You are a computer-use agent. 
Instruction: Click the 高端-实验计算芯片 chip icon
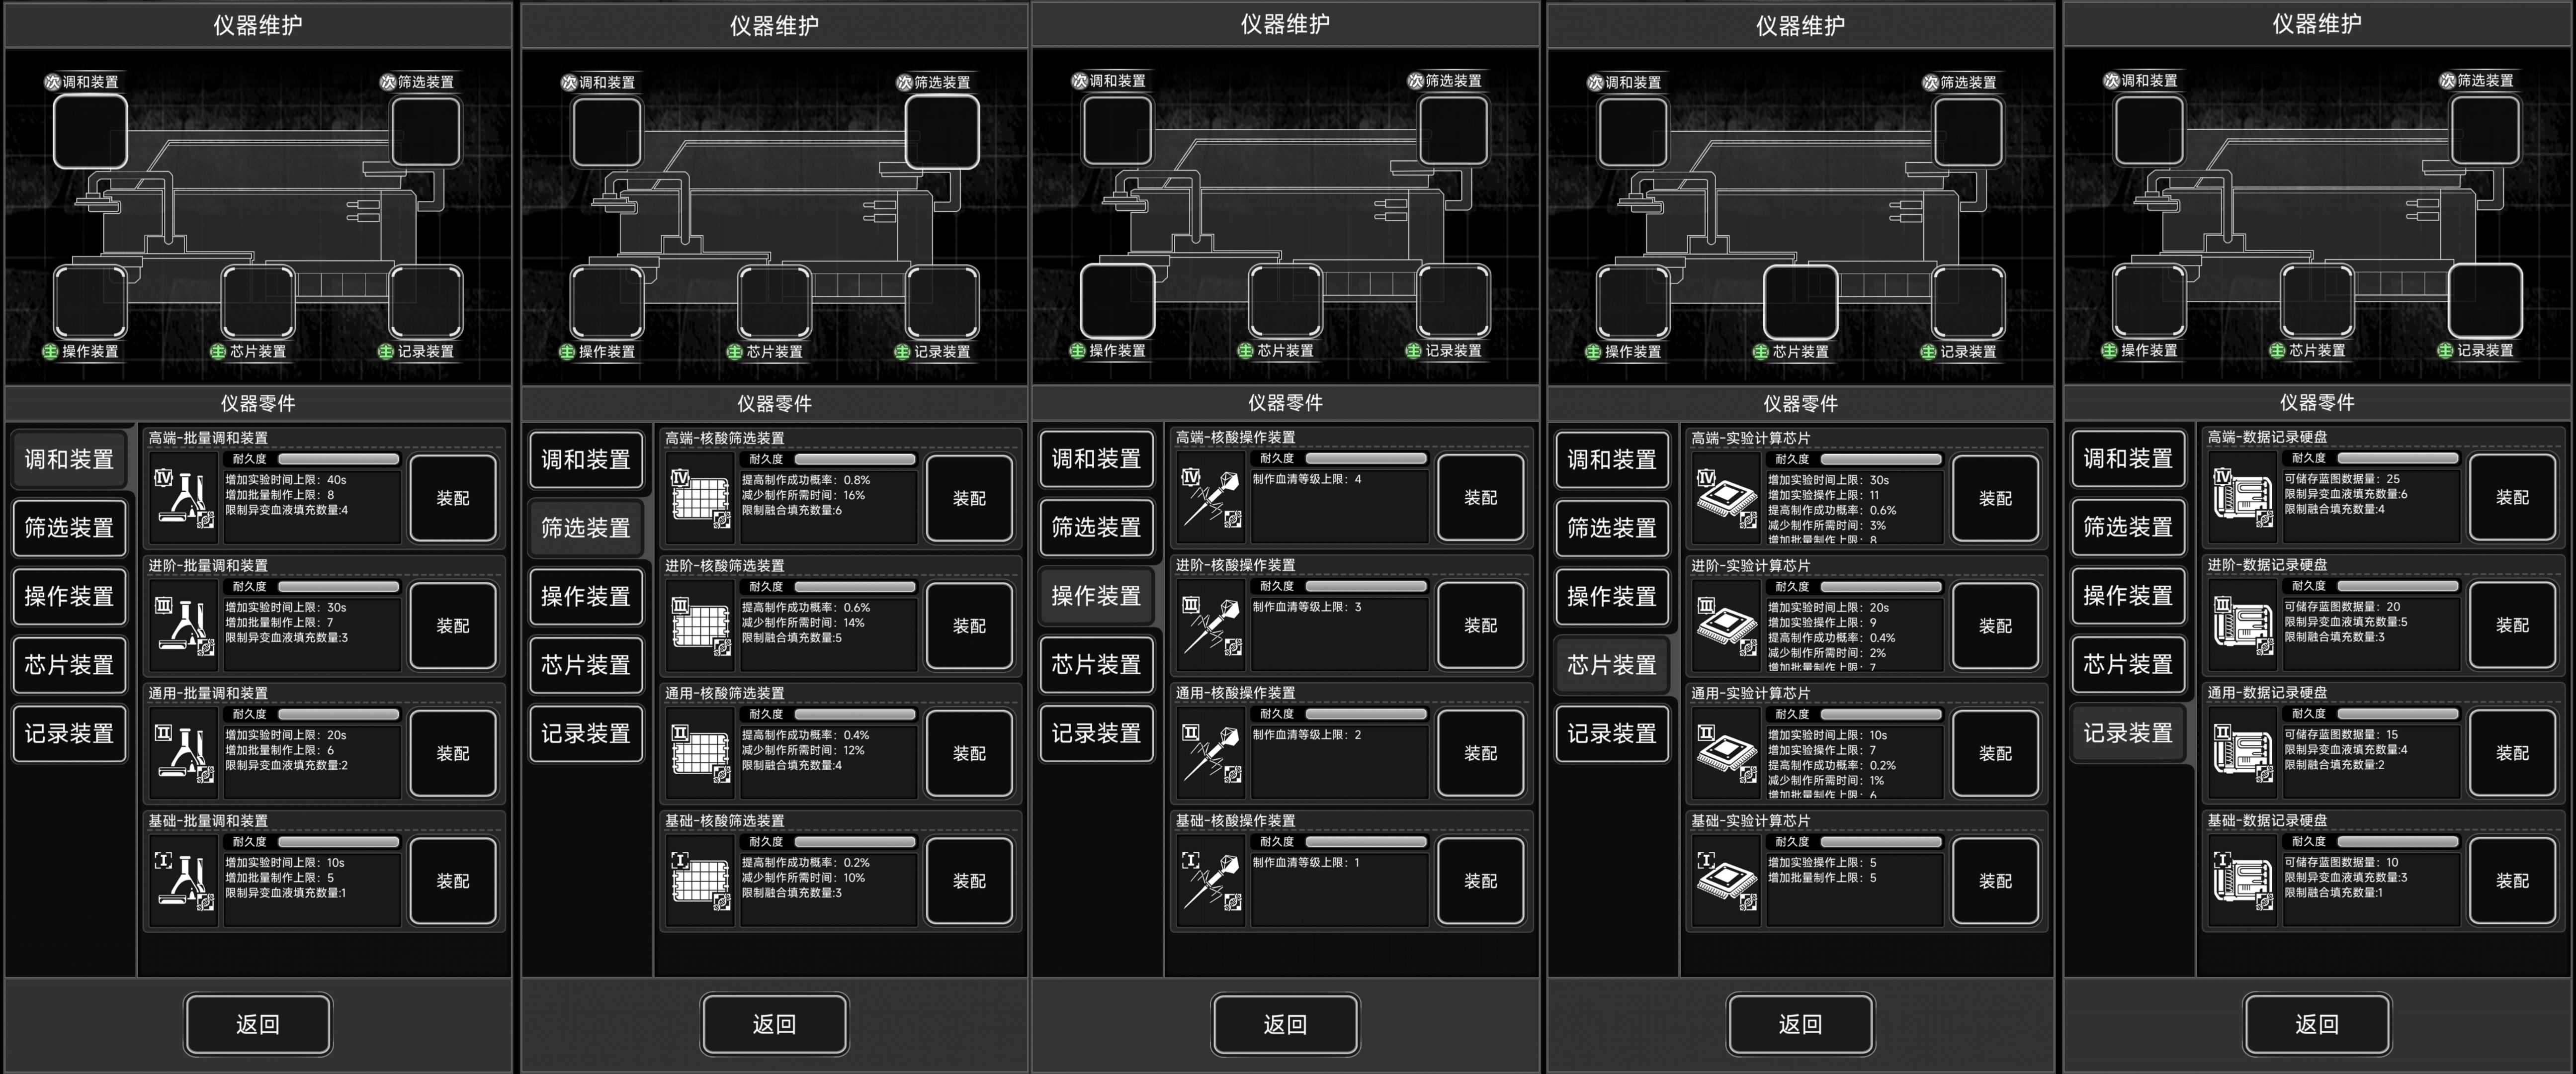point(1727,497)
